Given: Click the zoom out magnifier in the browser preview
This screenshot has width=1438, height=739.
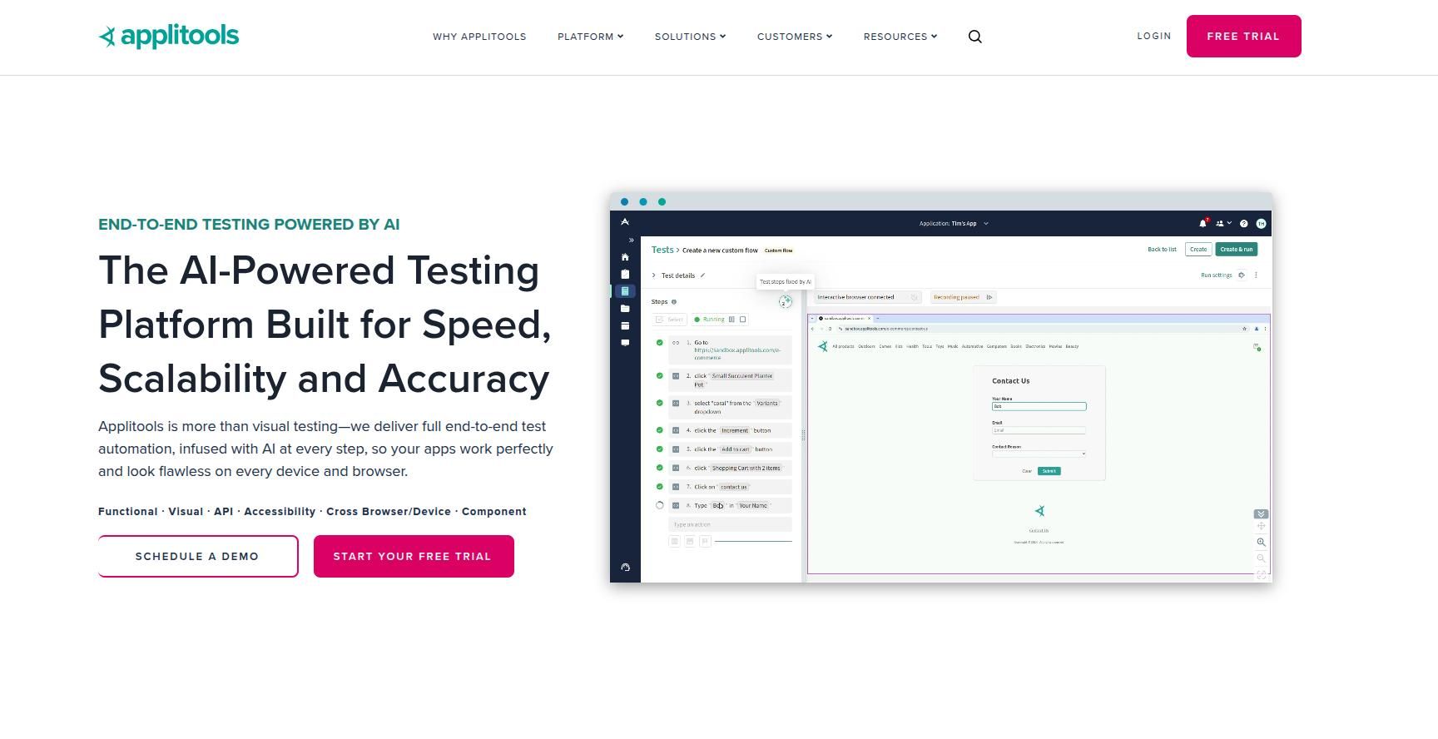Looking at the screenshot, I should tap(1261, 558).
